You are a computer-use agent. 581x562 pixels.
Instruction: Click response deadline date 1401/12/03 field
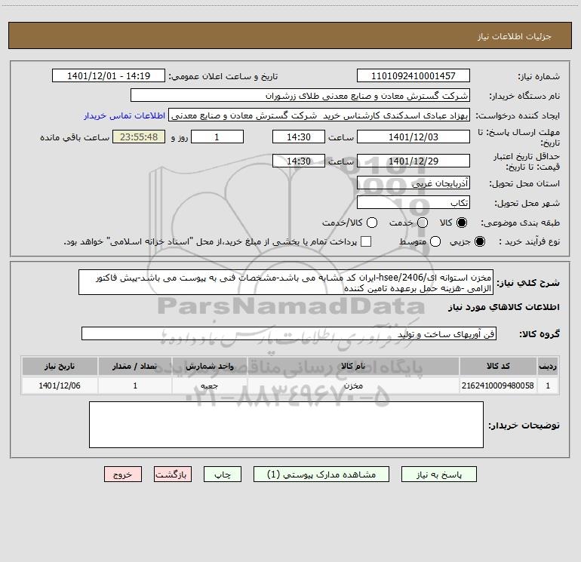click(x=413, y=137)
